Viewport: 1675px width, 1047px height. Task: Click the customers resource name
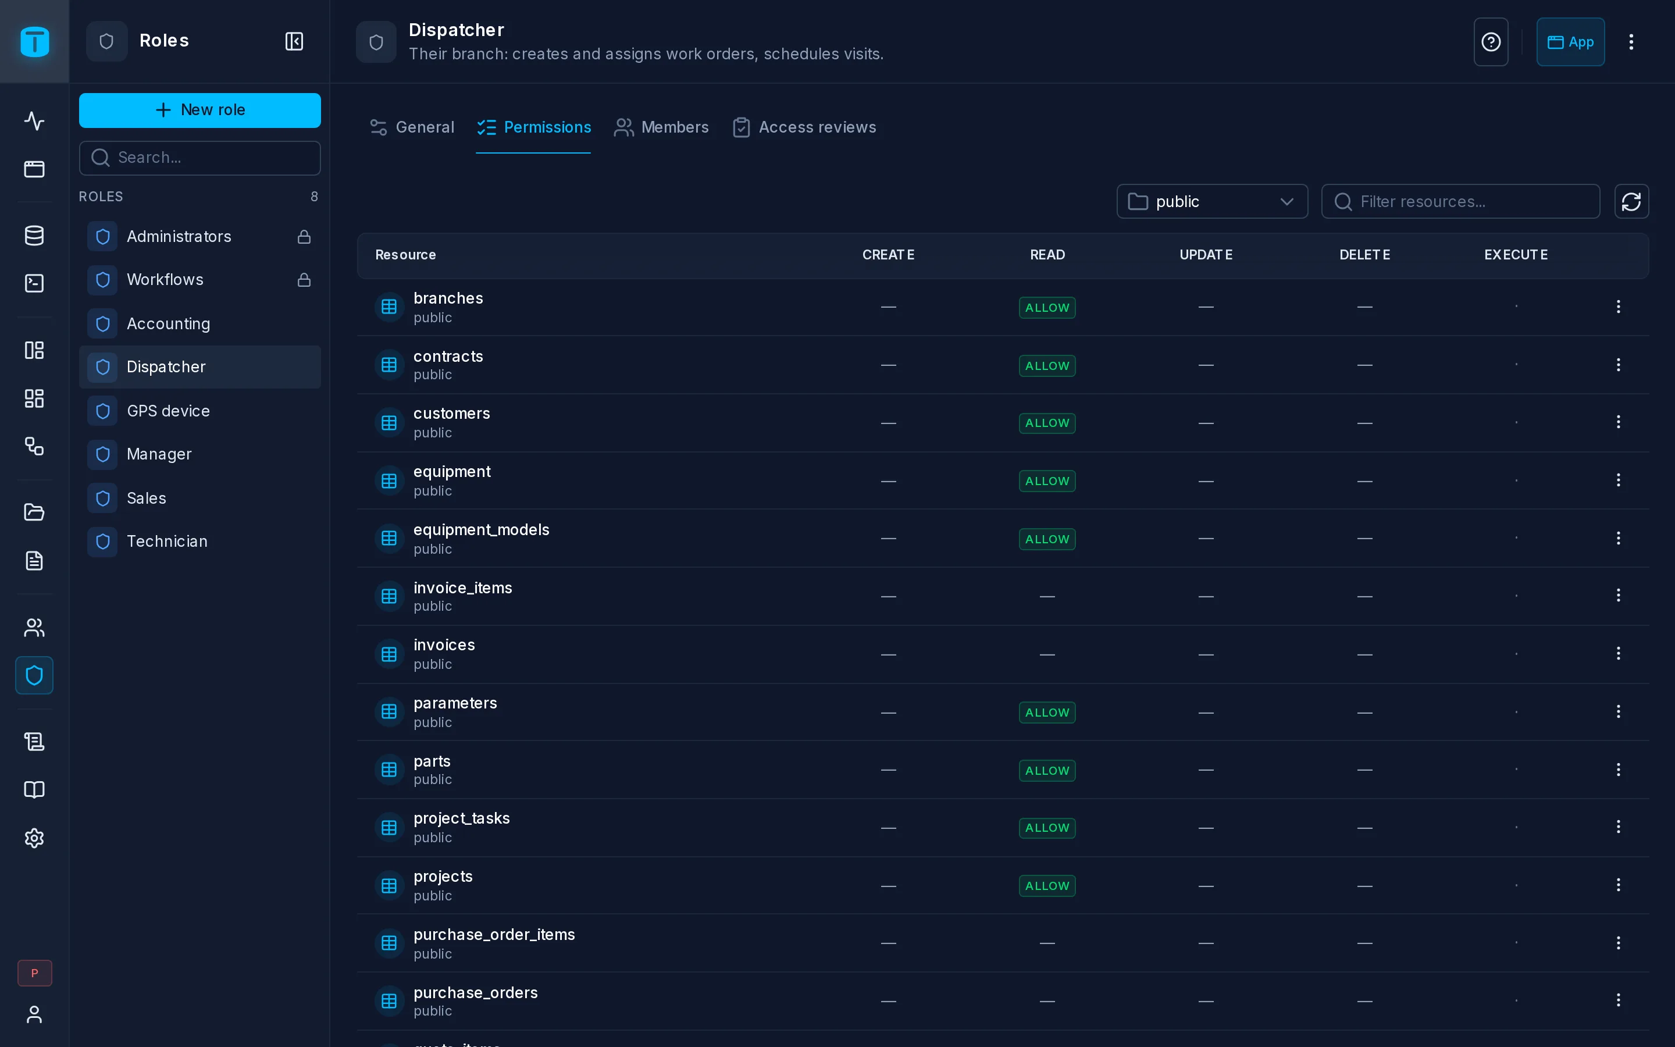click(451, 414)
